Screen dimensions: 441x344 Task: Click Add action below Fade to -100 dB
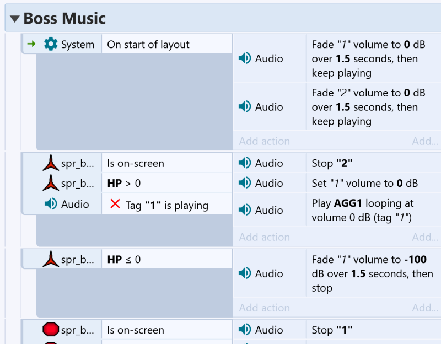(265, 308)
